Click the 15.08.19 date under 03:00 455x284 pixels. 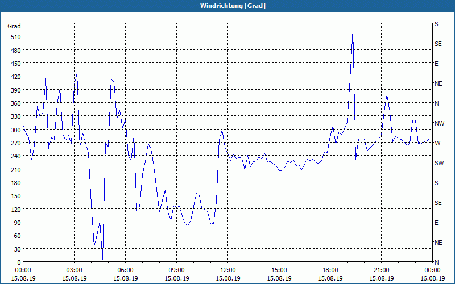tap(75, 278)
